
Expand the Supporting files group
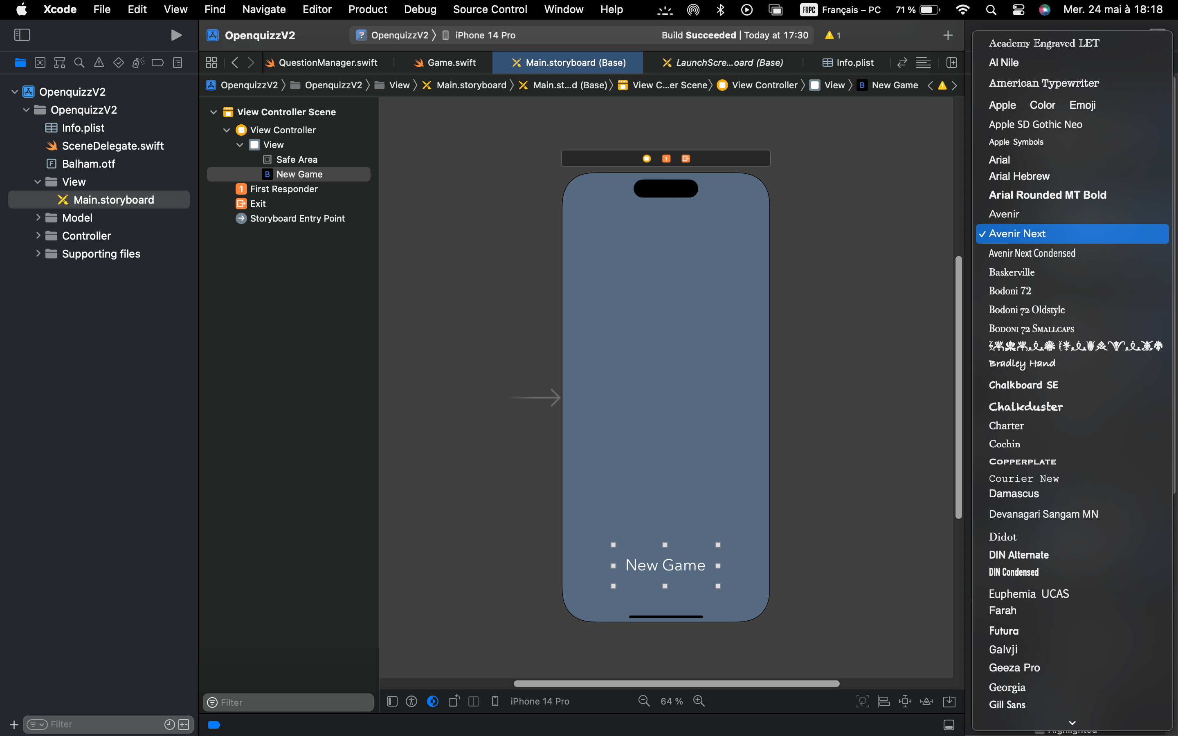tap(38, 254)
